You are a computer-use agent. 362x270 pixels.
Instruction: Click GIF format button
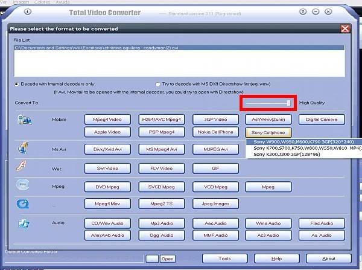[215, 169]
